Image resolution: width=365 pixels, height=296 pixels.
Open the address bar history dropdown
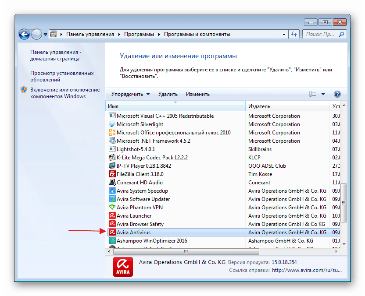(284, 35)
